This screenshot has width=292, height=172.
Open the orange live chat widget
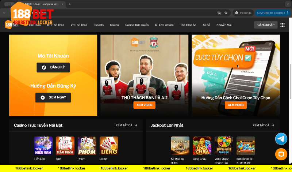tap(281, 154)
